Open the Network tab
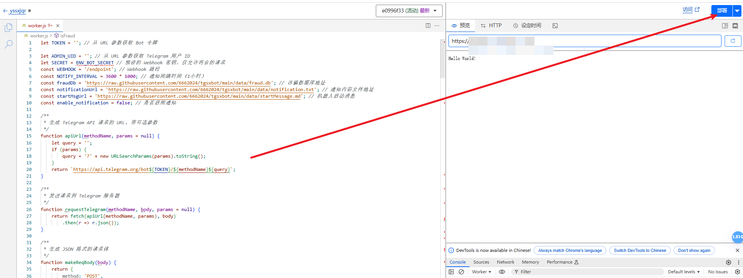 505,262
